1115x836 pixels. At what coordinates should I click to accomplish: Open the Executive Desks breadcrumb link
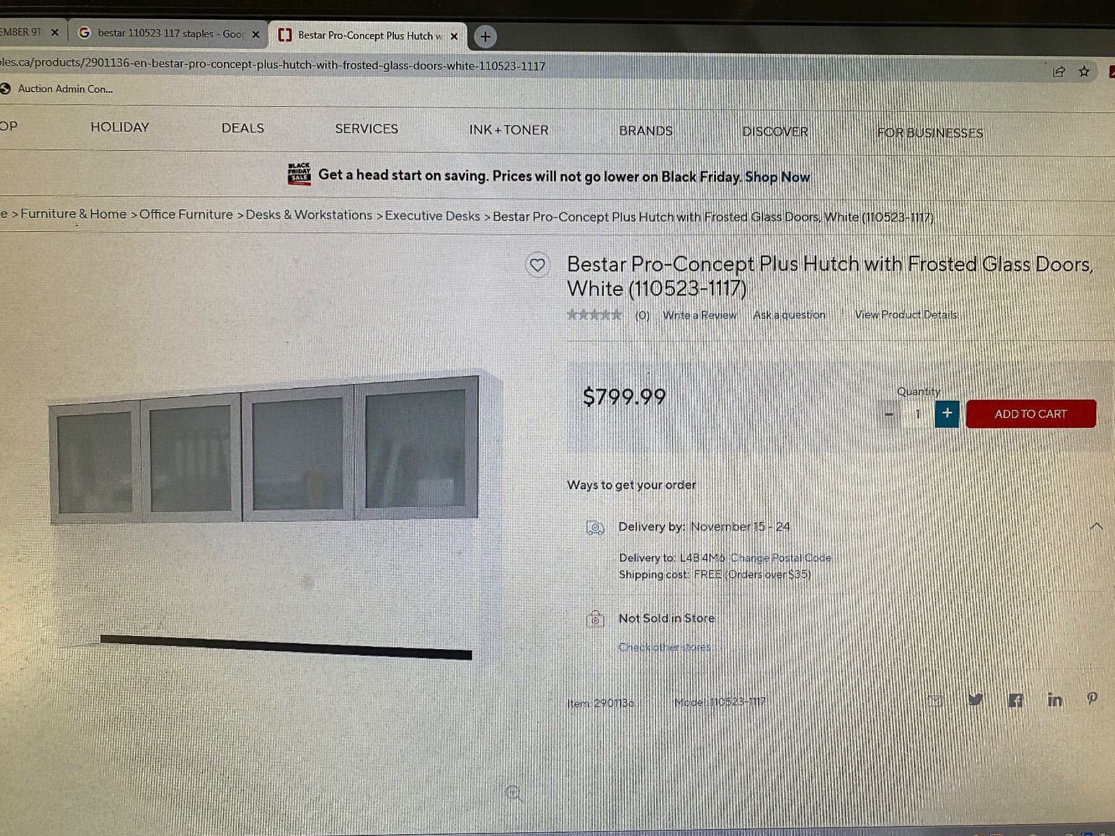(432, 216)
